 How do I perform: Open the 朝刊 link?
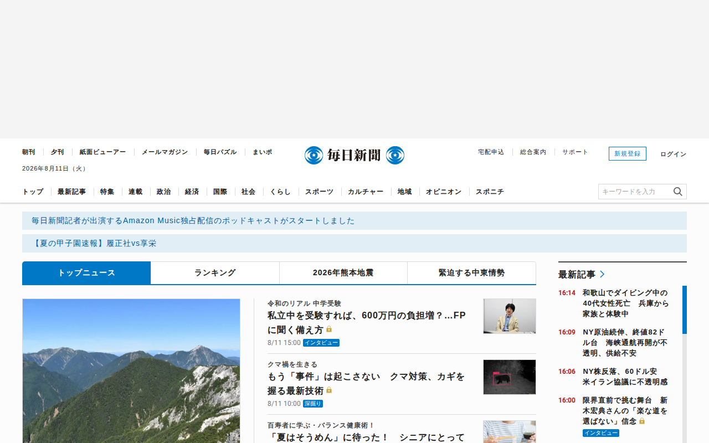click(29, 152)
